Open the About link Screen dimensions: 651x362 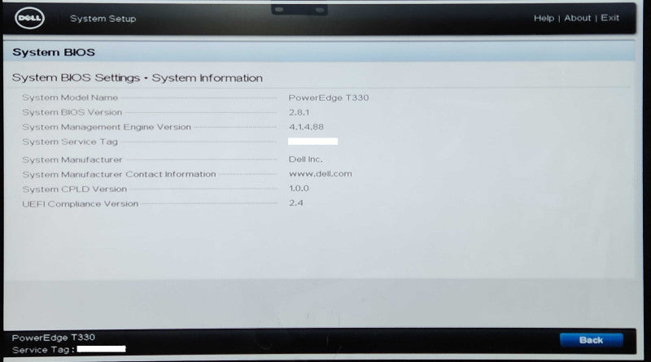pyautogui.click(x=577, y=18)
